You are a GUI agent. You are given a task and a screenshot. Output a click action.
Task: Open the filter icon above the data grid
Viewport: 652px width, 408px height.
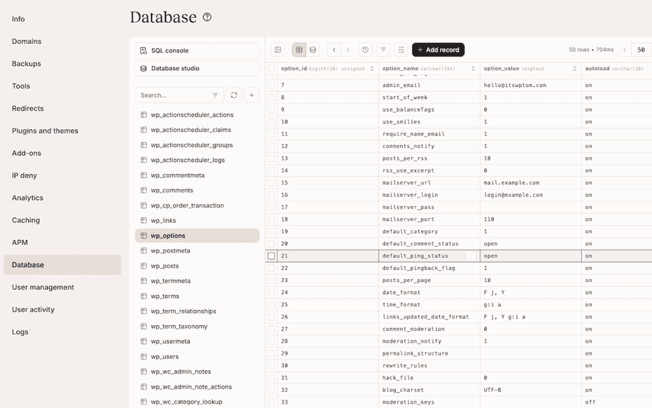click(x=383, y=50)
